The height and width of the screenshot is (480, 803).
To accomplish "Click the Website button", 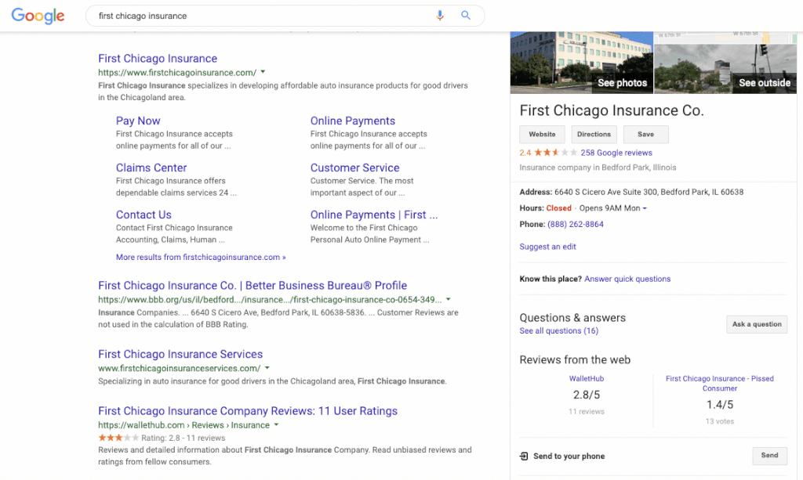I will coord(542,135).
